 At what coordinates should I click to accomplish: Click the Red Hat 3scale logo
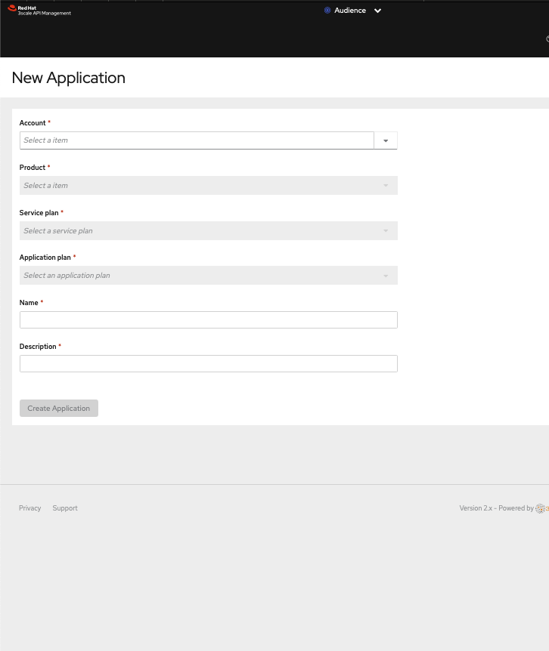pos(39,11)
